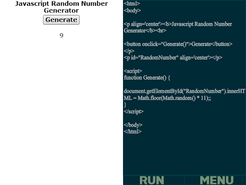Screen dimensions: 246x185
Task: Place cursor on the opening <script> tag
Action: (x=133, y=71)
